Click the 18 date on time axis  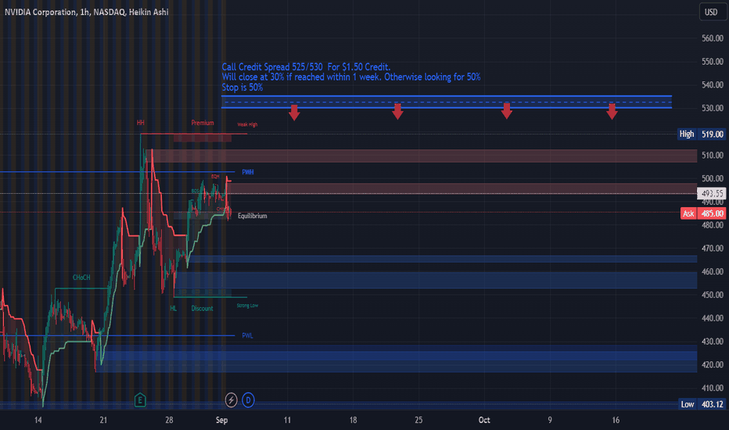tap(354, 420)
